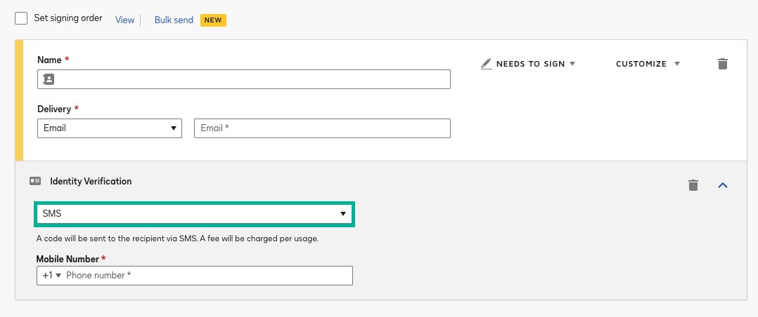This screenshot has width=758, height=317.
Task: Click the Phone number input field
Action: 207,276
